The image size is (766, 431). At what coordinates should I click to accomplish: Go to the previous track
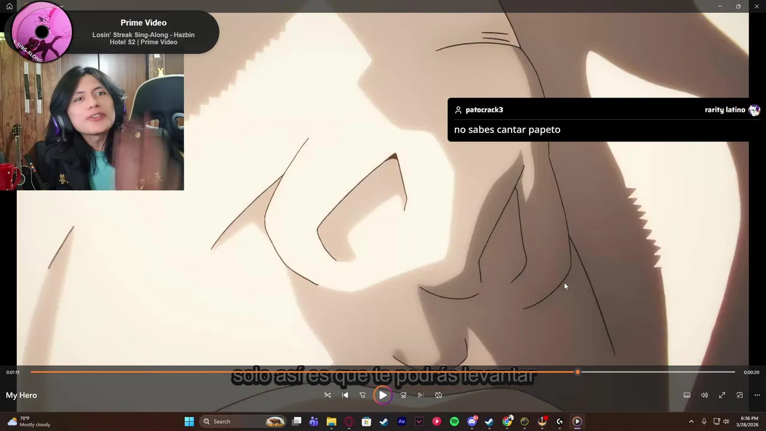[x=345, y=395]
